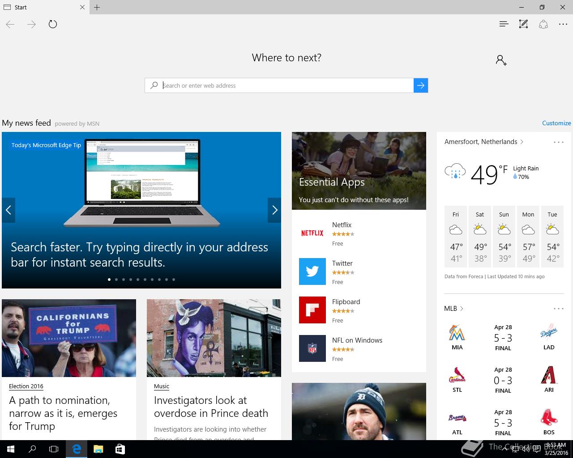Select Monday forecast tile
This screenshot has height=458, width=573.
[528, 236]
